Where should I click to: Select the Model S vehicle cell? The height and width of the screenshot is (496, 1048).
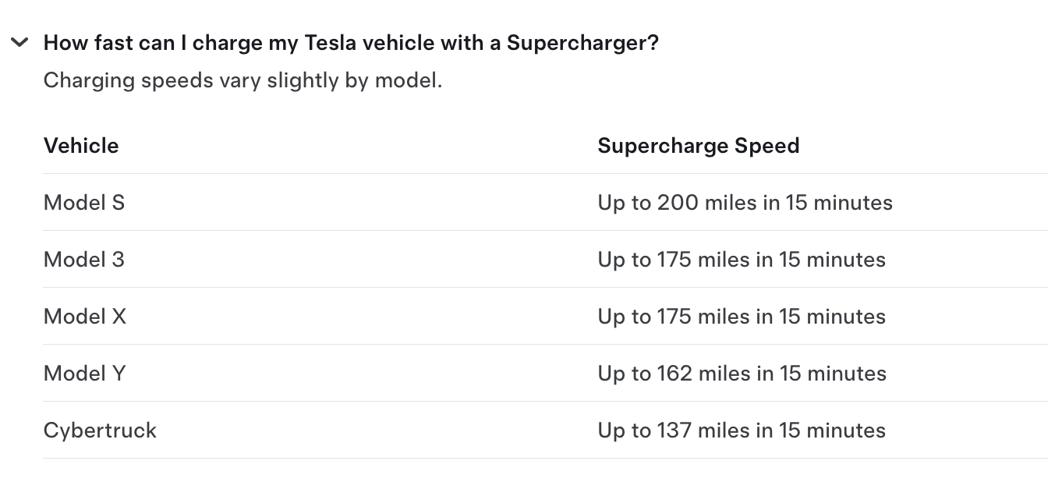click(x=84, y=203)
